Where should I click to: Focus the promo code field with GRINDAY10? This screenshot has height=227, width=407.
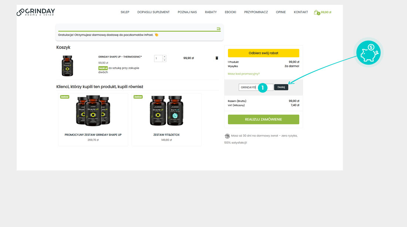click(x=256, y=87)
